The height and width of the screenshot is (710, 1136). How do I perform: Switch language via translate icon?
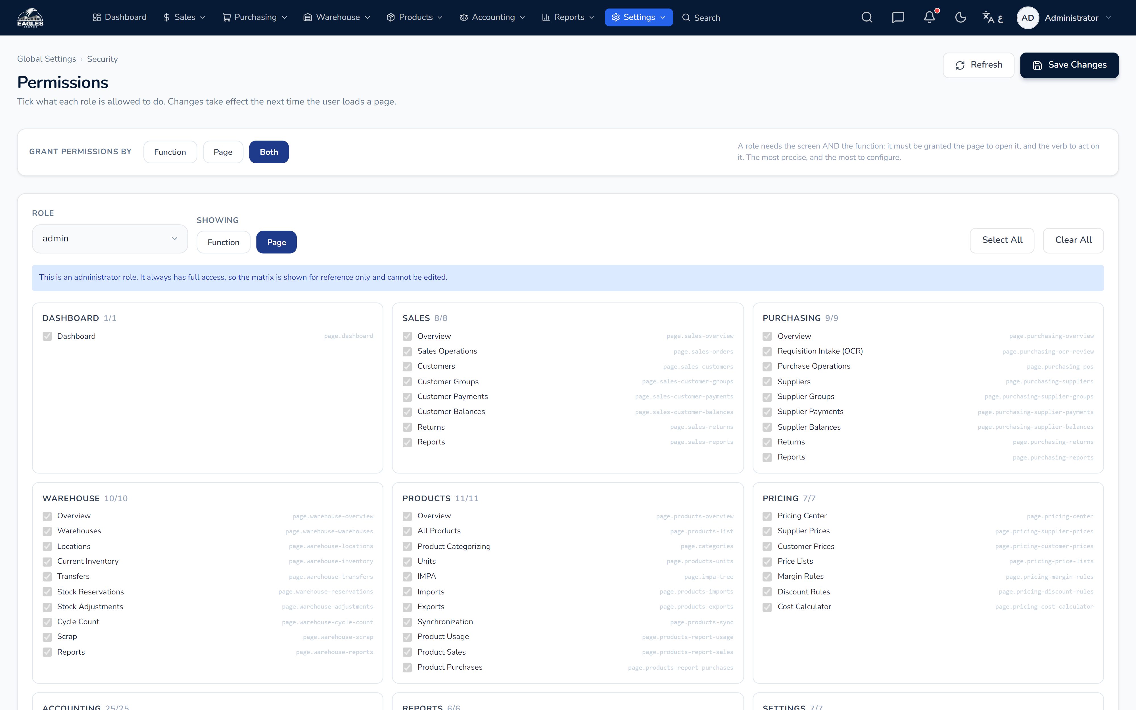click(992, 17)
